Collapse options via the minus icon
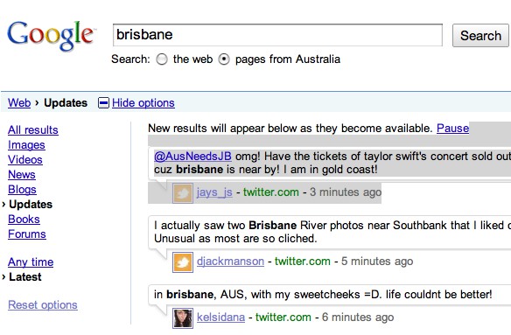Screen dimensions: 511x335 [x=103, y=103]
